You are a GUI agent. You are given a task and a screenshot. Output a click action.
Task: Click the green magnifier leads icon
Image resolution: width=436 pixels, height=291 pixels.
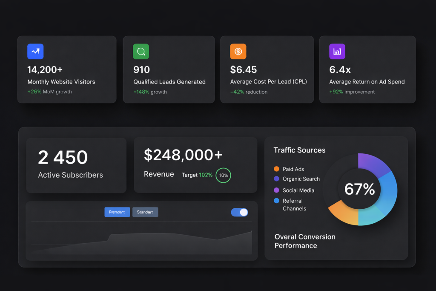tap(141, 52)
